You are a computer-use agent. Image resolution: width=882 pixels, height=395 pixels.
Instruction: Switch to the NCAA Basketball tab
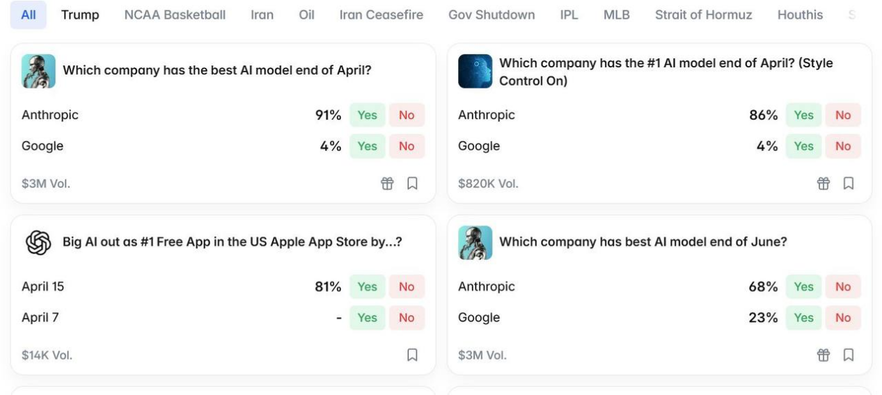[175, 15]
